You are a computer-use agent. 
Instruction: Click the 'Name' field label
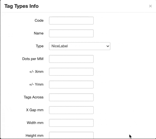(39, 33)
